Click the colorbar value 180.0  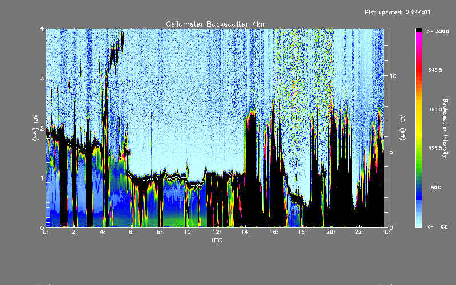tap(435, 109)
